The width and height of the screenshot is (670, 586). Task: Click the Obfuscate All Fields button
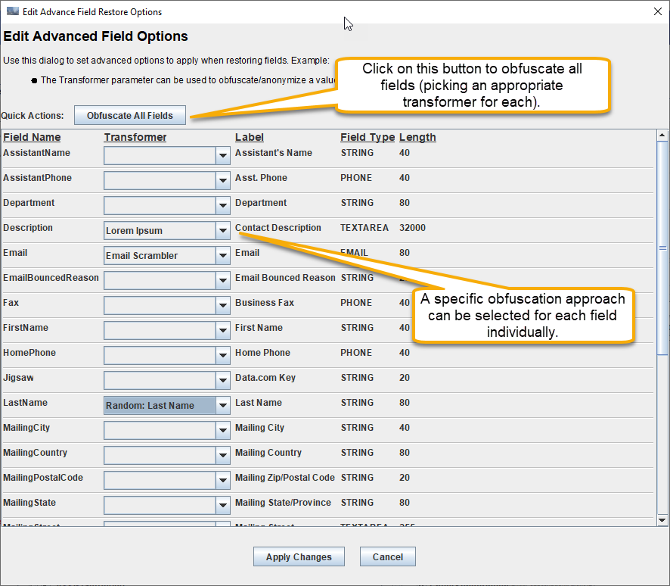(130, 115)
